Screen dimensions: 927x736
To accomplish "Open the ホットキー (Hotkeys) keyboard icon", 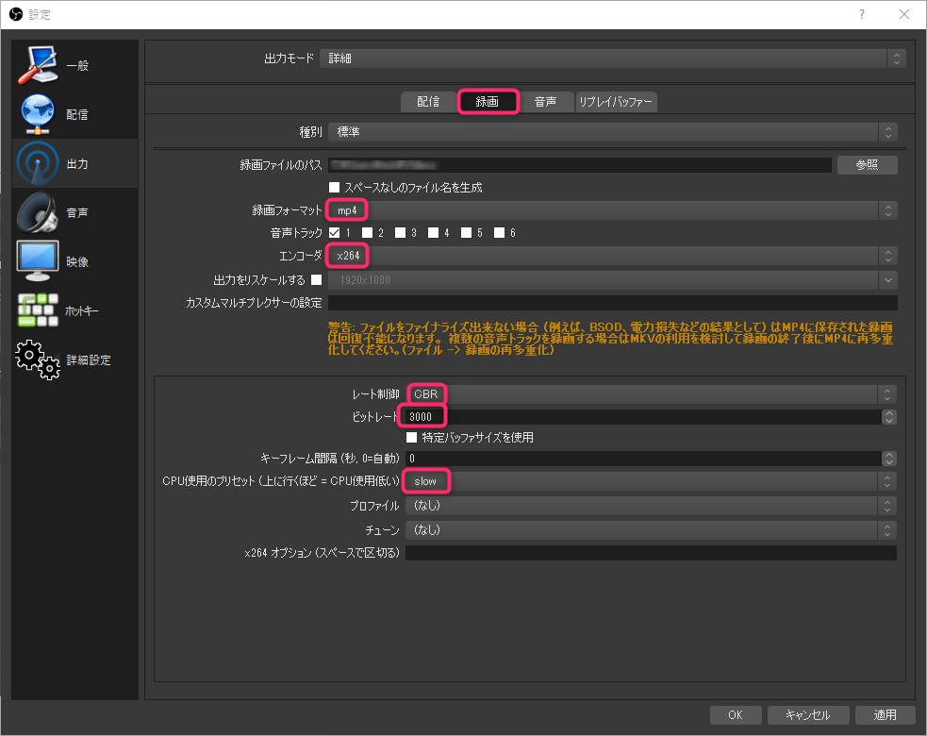I will coord(39,310).
